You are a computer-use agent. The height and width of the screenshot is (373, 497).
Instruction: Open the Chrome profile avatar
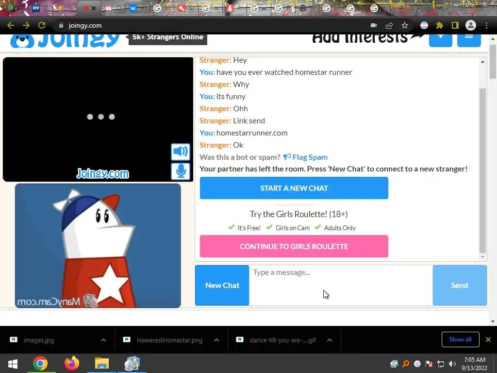(x=471, y=25)
